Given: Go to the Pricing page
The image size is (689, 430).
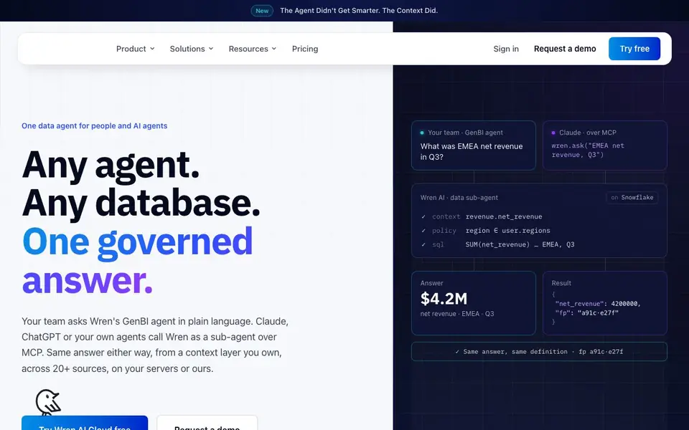Looking at the screenshot, I should tap(305, 49).
